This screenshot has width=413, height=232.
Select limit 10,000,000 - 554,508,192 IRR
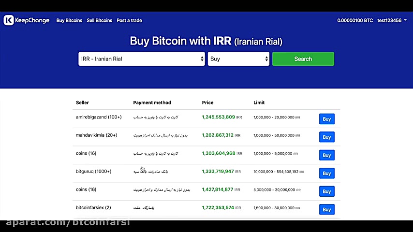pyautogui.click(x=279, y=172)
